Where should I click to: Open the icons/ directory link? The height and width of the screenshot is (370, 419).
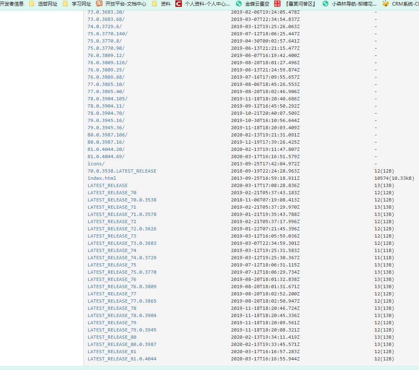pos(96,163)
